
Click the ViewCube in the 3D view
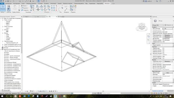tap(142, 26)
